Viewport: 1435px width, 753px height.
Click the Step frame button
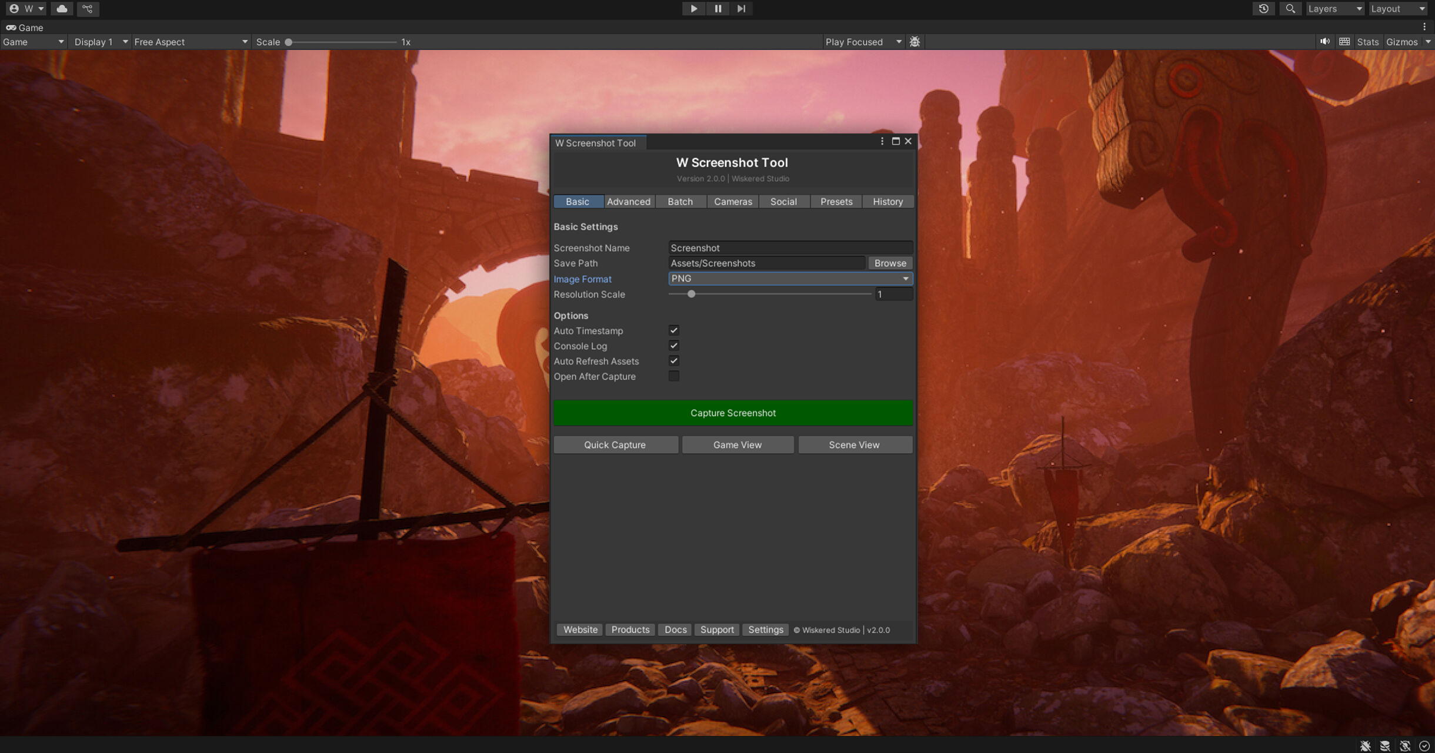tap(741, 9)
